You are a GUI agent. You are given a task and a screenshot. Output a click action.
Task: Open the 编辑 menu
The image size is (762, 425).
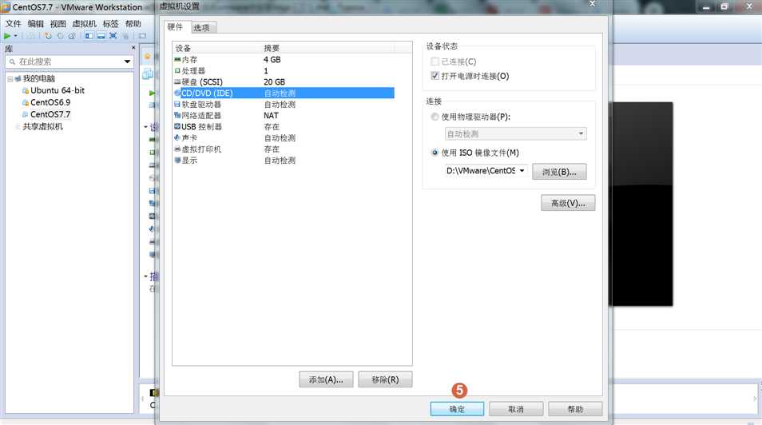click(35, 23)
